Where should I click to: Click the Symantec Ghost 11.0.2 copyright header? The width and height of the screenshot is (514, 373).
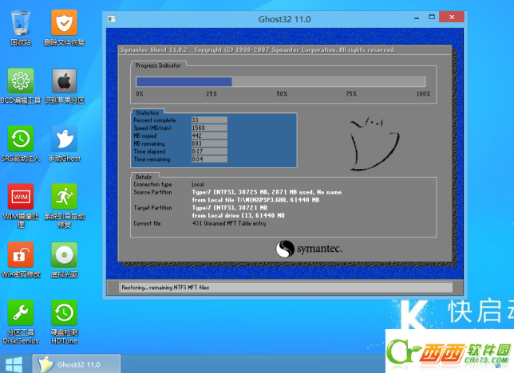[258, 49]
